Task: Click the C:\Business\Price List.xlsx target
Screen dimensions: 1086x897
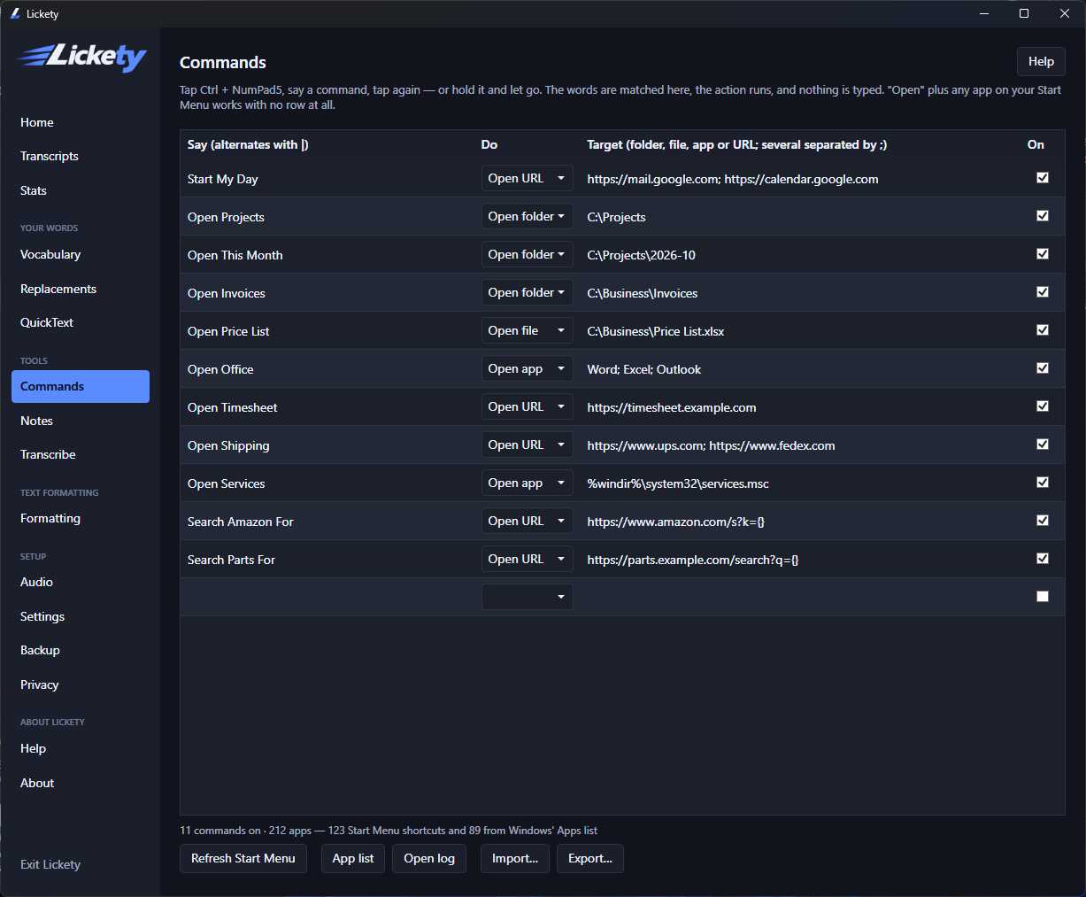Action: coord(801,331)
